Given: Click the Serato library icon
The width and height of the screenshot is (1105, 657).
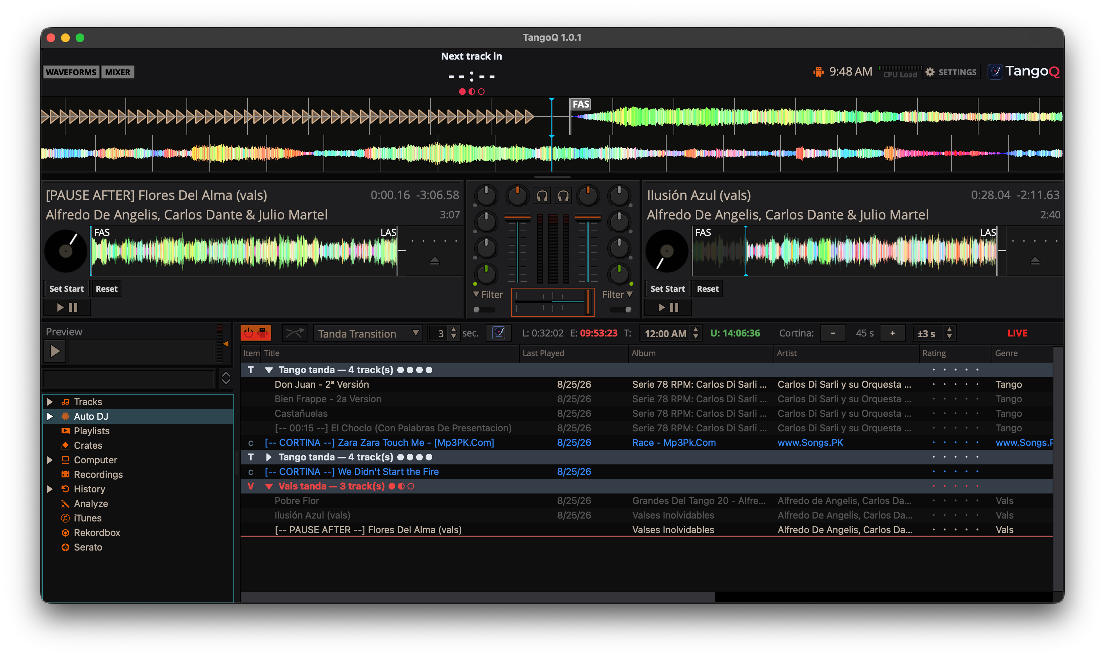Looking at the screenshot, I should point(65,547).
